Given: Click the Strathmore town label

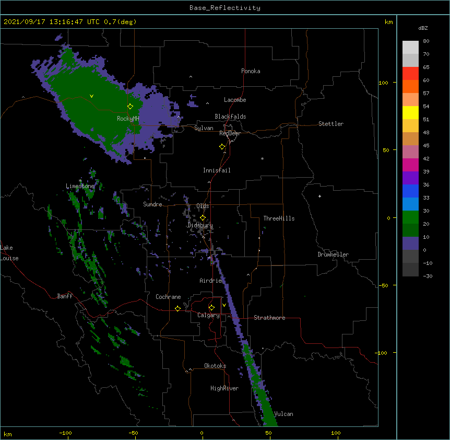Looking at the screenshot, I should tap(269, 318).
